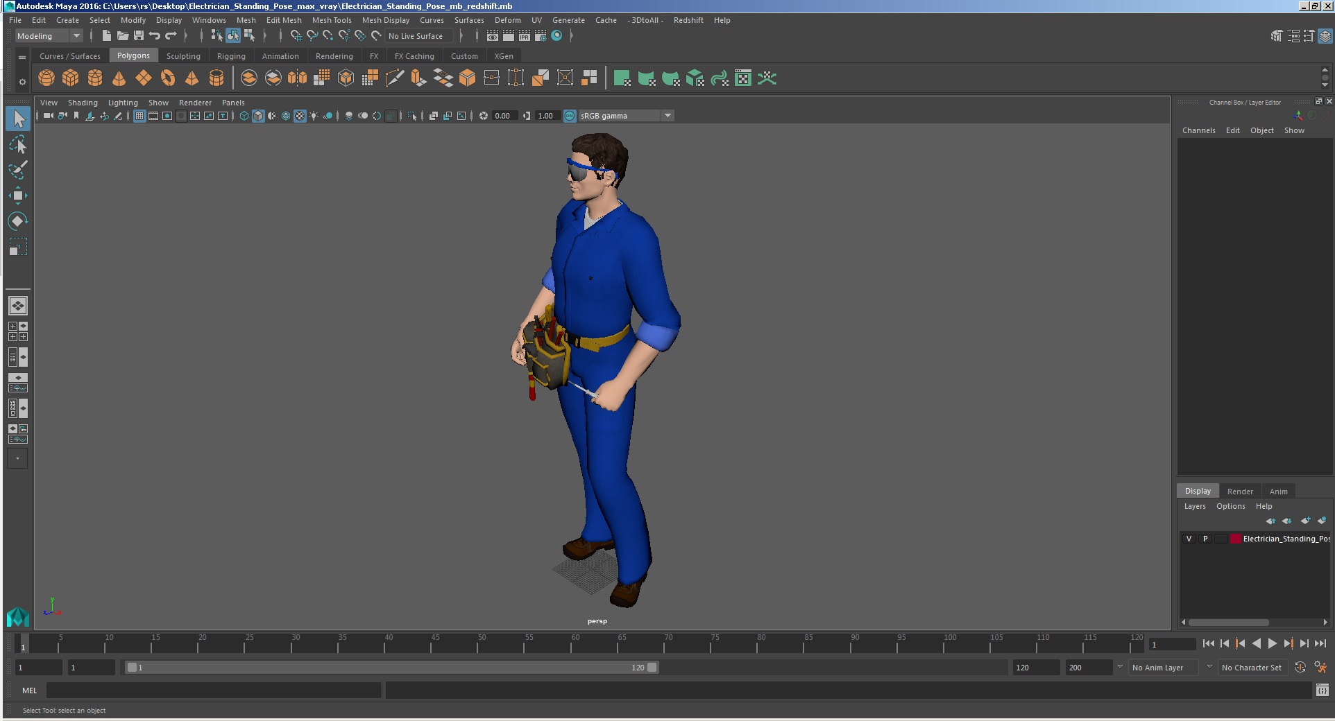The height and width of the screenshot is (721, 1335).
Task: Undo the last action via toolbar
Action: (155, 36)
